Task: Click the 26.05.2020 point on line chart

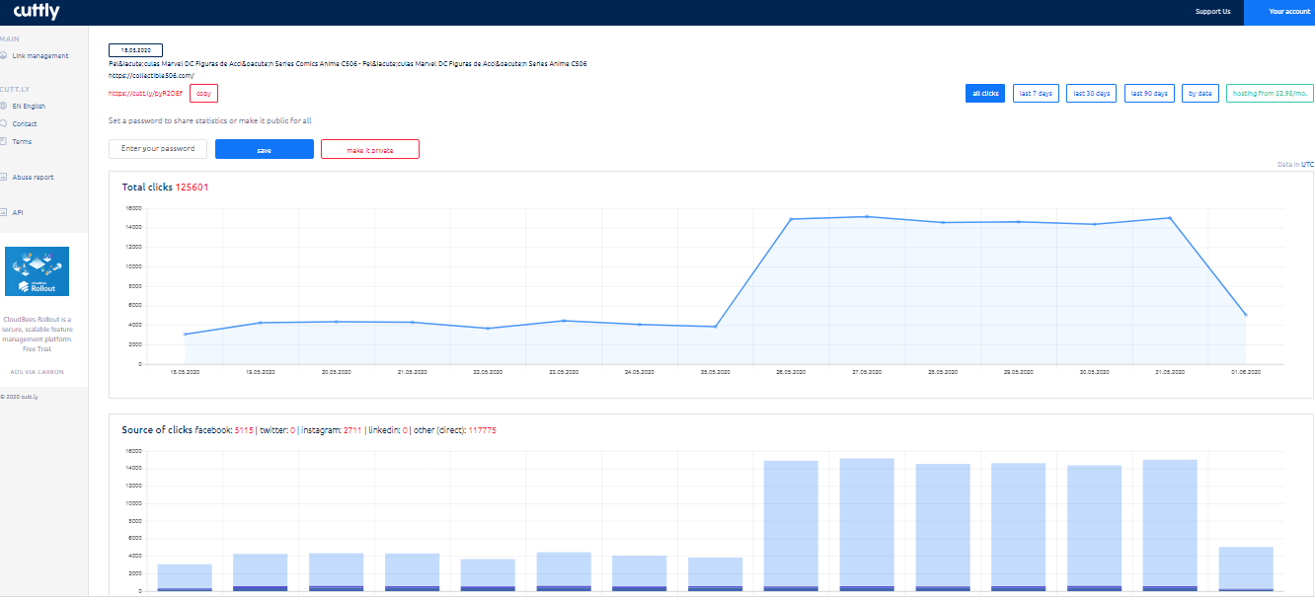Action: (x=791, y=219)
